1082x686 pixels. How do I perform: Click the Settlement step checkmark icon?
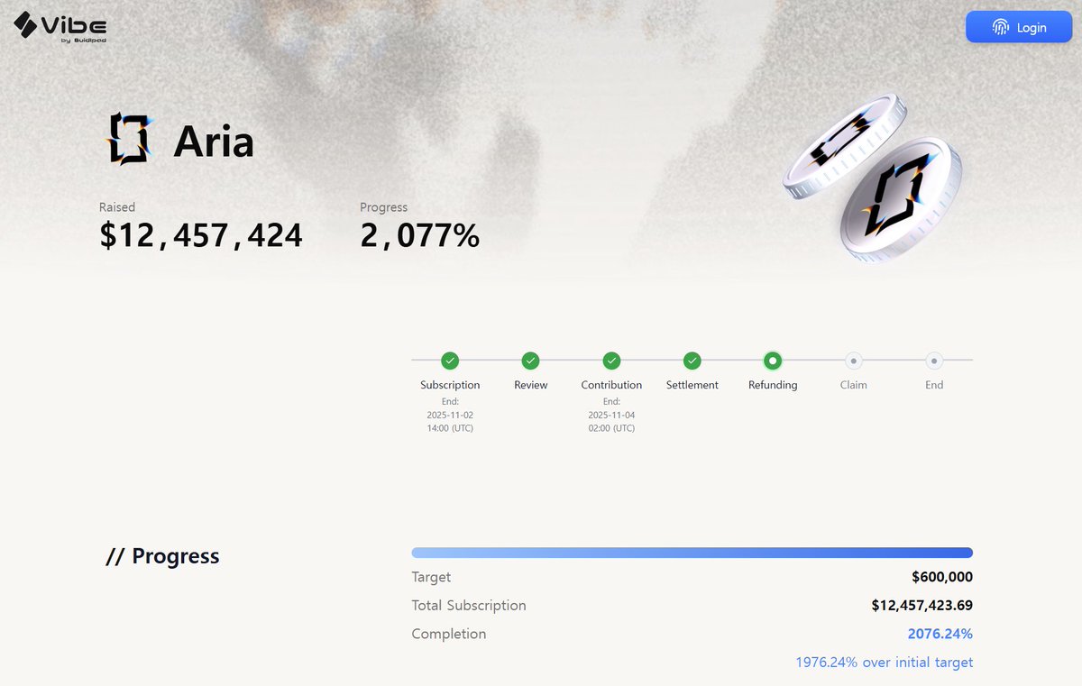692,361
